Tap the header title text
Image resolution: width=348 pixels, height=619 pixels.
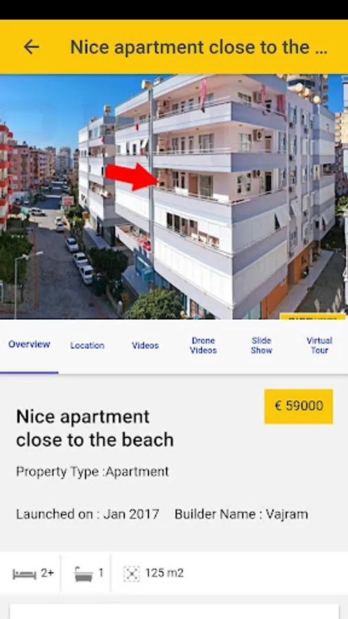(199, 47)
